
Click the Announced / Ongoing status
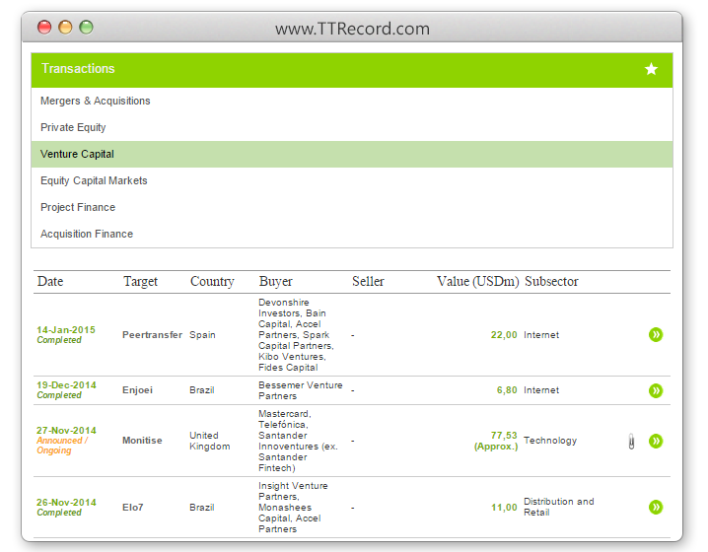(62, 446)
